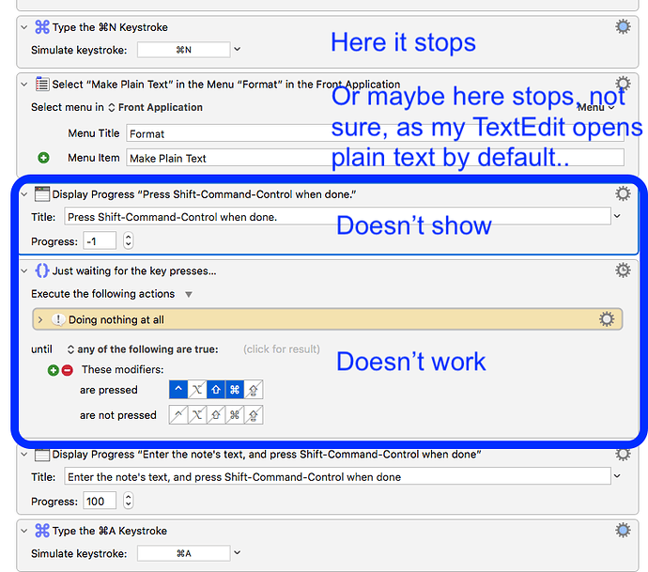The width and height of the screenshot is (648, 572).
Task: Click menu list icon of Select Make Plain Text action
Action: click(42, 84)
